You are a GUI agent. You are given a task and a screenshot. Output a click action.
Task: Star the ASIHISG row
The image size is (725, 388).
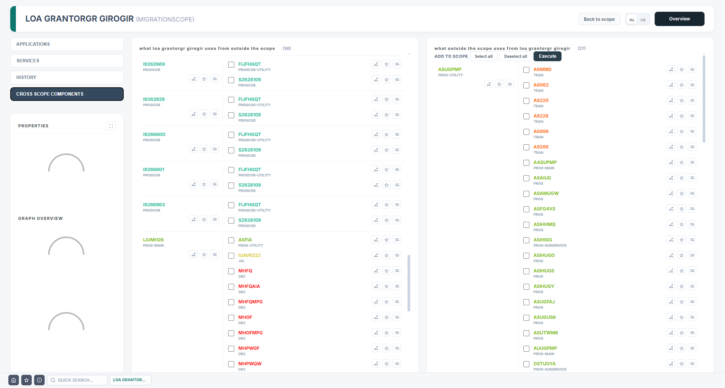click(x=681, y=240)
